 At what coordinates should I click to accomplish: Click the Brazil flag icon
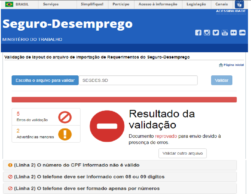tap(9, 4)
